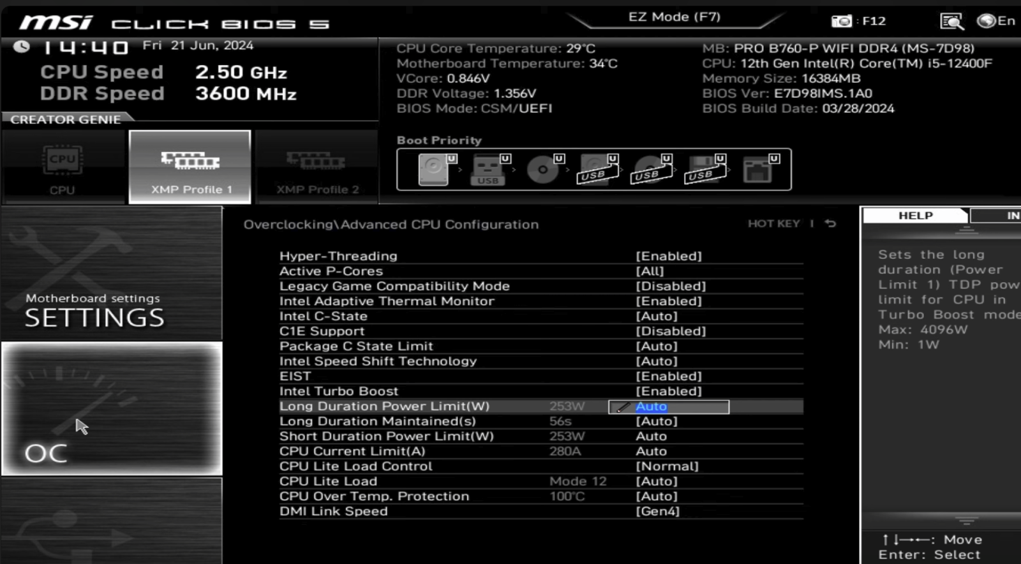Click the CPU model i5-12400F line
Viewport: 1021px width, 564px height.
(x=847, y=64)
